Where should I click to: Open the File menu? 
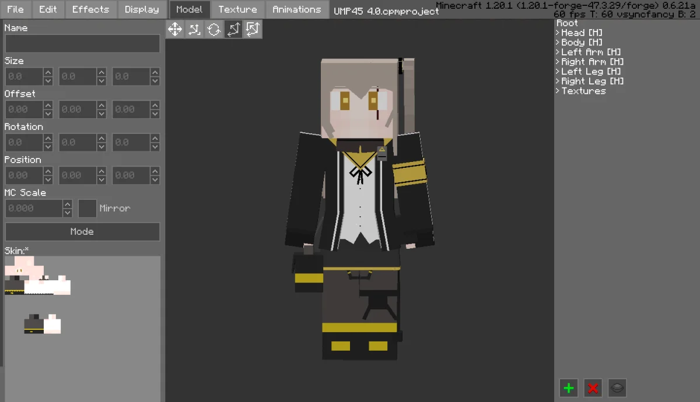pos(16,9)
